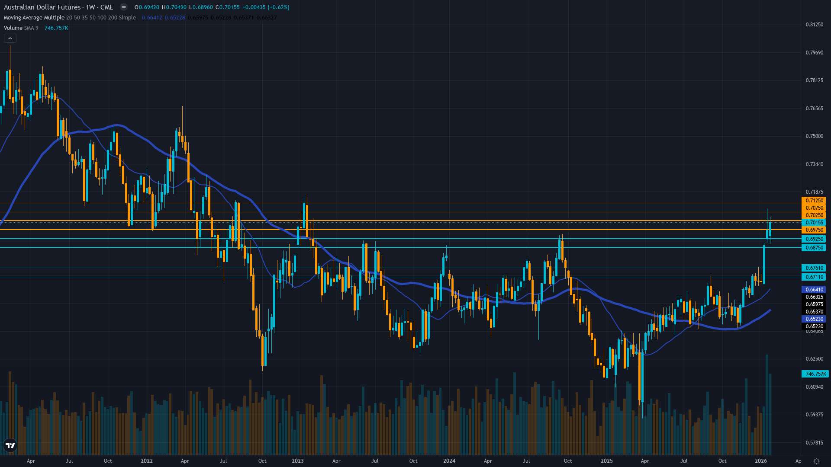Click the 0.78125 price scale tick
831x467 pixels.
(814, 80)
